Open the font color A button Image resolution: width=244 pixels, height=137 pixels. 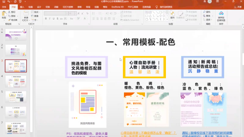(85, 19)
